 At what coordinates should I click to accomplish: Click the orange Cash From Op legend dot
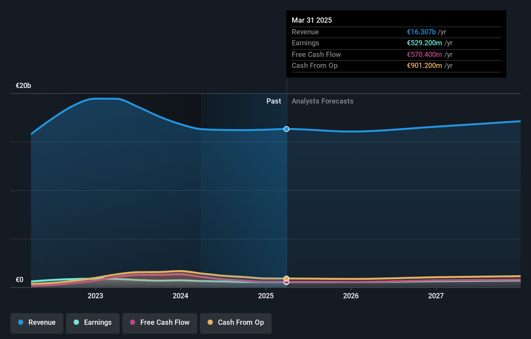tap(211, 323)
